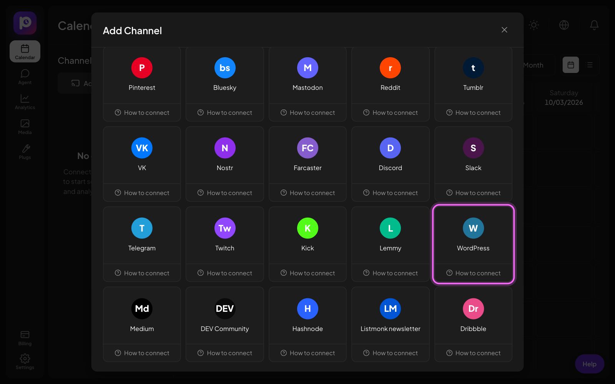Click the "DEV Community" label
The height and width of the screenshot is (384, 615).
225,329
